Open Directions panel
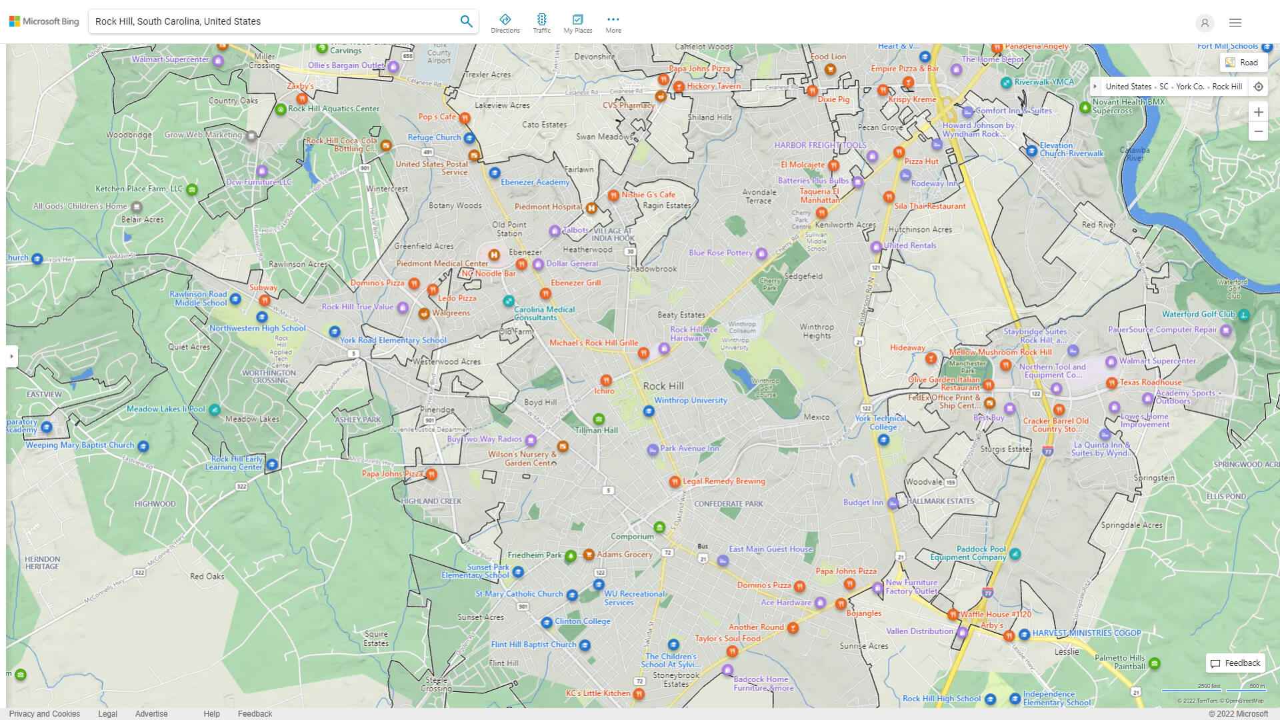 tap(505, 23)
